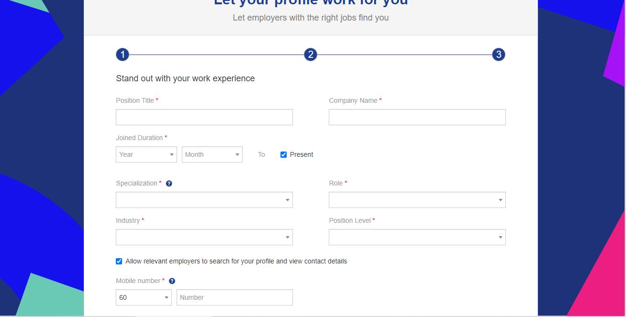Select step 3 in the progress indicator
626x317 pixels.
[x=498, y=54]
